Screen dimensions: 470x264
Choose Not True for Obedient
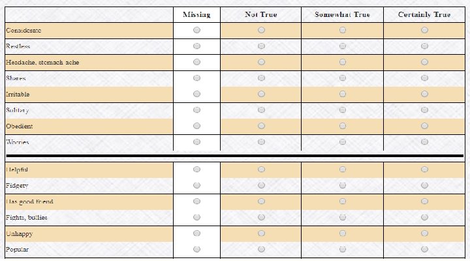[261, 126]
